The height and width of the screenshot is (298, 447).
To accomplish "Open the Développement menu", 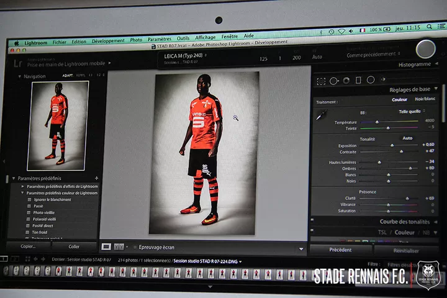I will [x=107, y=41].
